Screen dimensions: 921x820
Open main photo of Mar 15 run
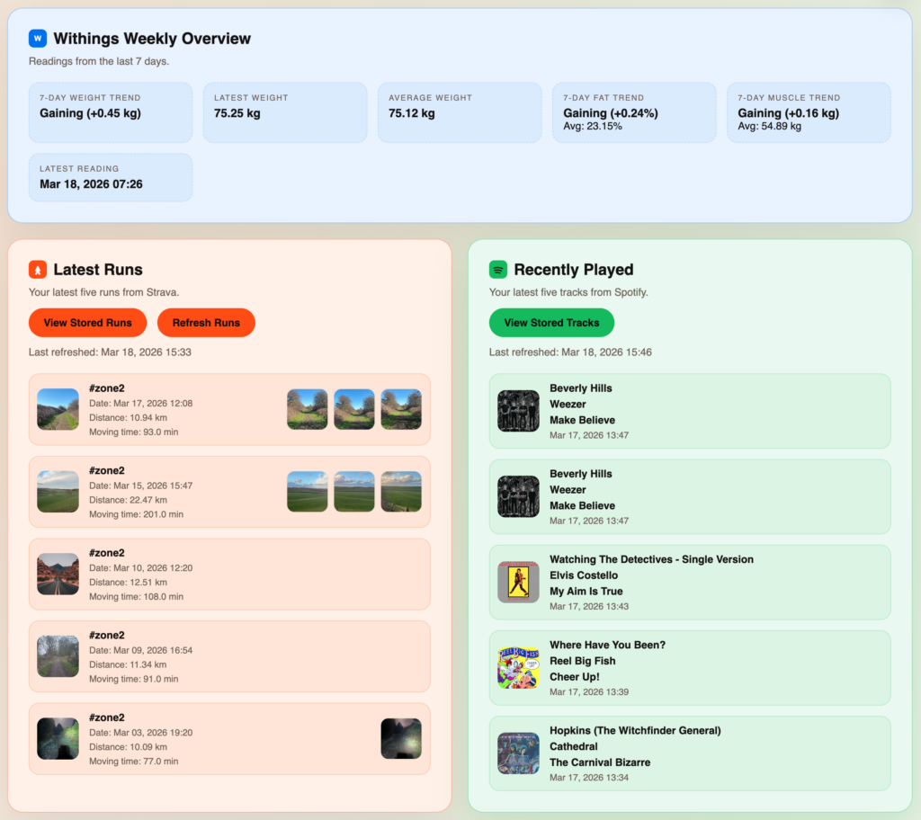coord(58,492)
